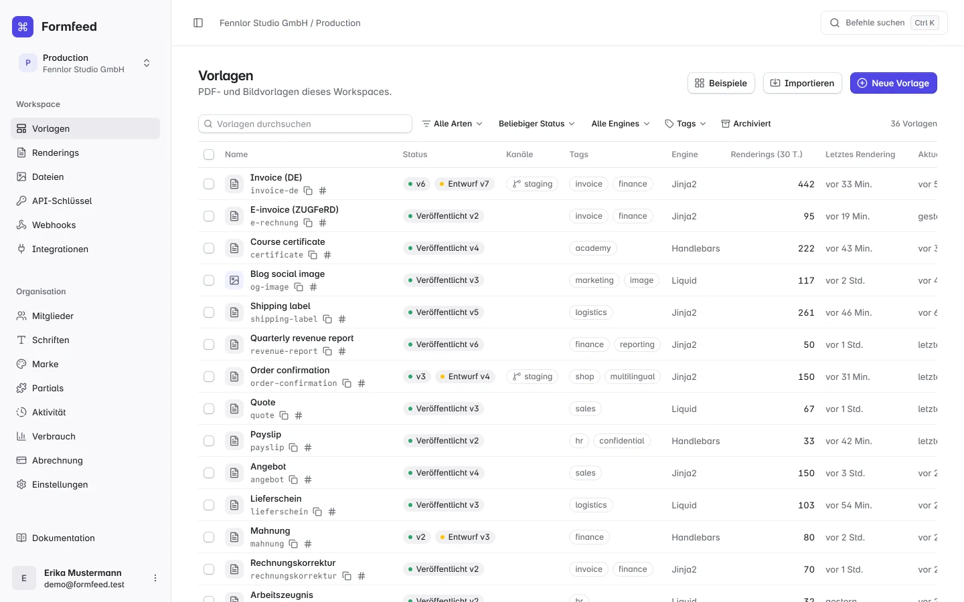Open Webhooks in the sidebar
Viewport: 964px width, 602px height.
click(85, 225)
